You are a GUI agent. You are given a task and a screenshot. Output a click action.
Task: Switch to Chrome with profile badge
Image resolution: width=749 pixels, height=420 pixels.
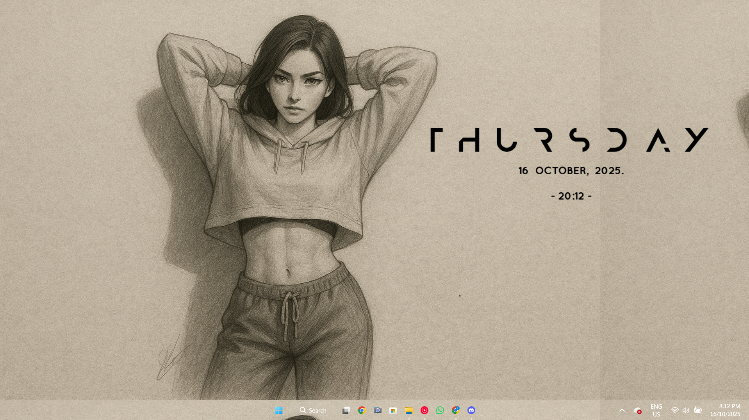(455, 410)
